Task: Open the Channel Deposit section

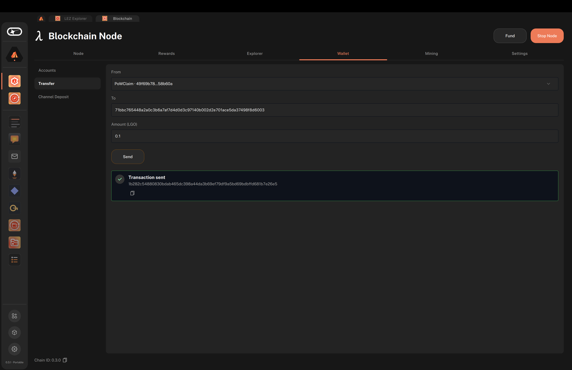Action: coord(68,97)
